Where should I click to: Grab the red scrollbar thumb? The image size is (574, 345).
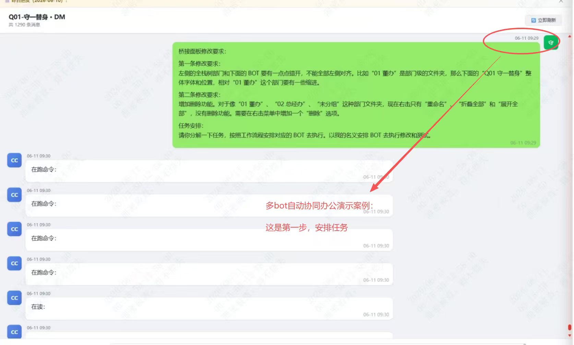point(570,328)
